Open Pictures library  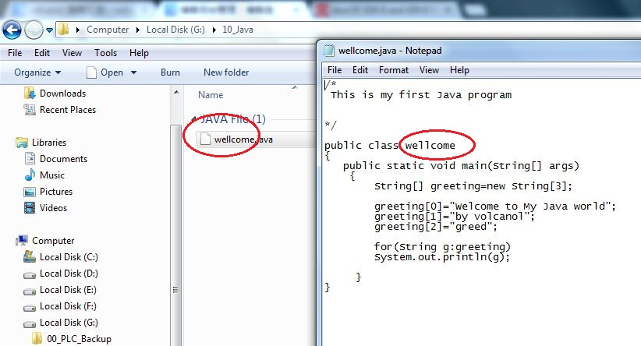[56, 192]
